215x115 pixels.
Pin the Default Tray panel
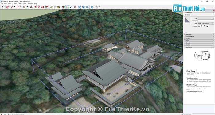click(212, 10)
